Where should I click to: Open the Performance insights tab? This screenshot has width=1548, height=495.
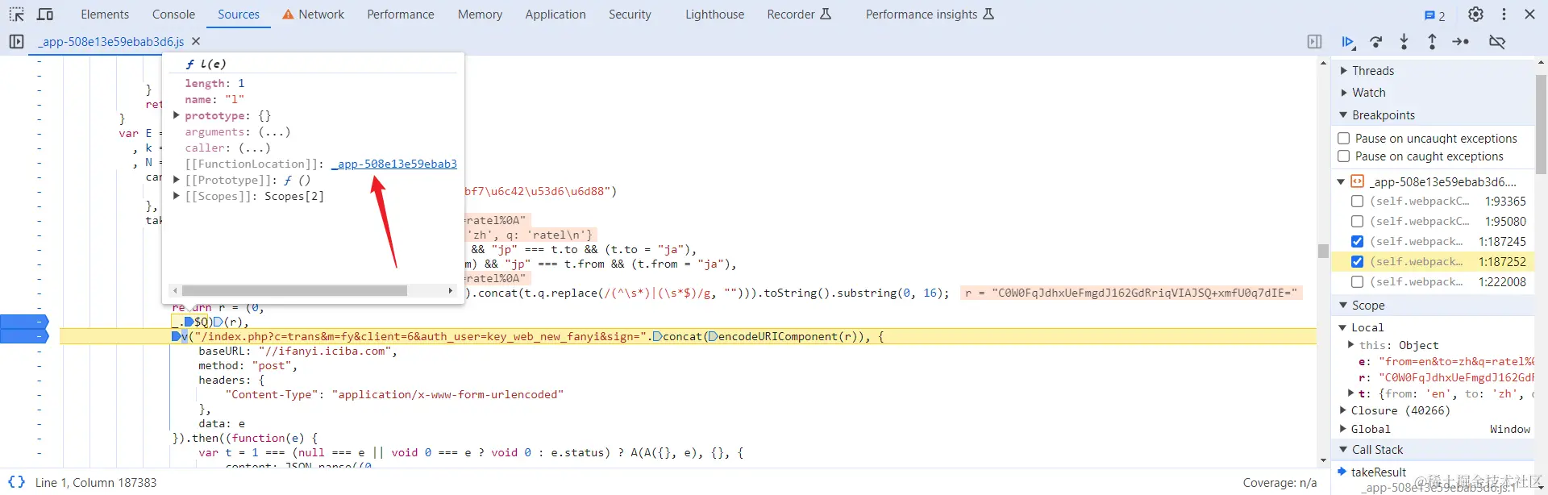930,15
